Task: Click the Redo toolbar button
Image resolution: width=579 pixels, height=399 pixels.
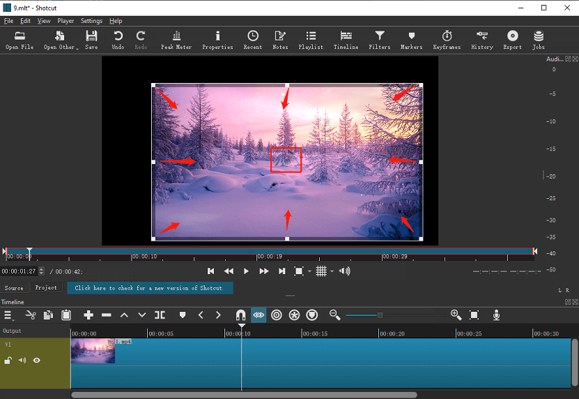Action: (141, 40)
